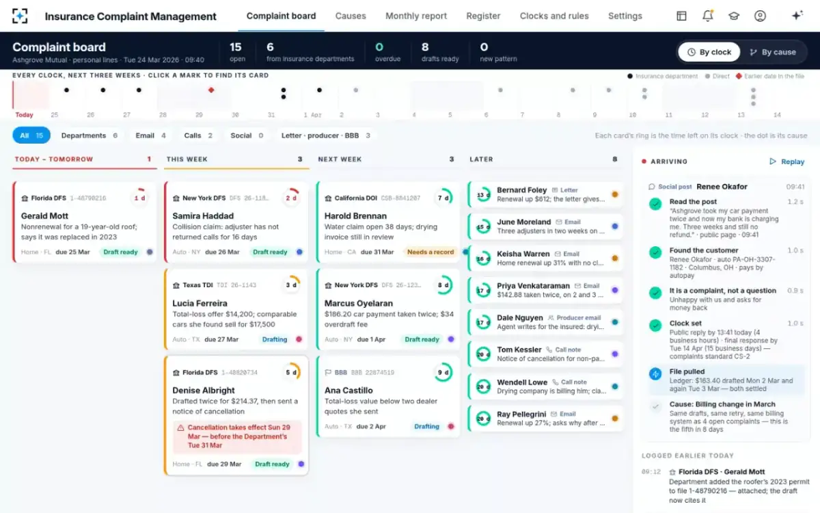Launch the sparkle assistant icon
The width and height of the screenshot is (820, 513).
[797, 16]
